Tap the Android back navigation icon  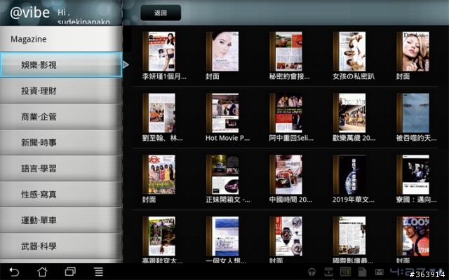pyautogui.click(x=14, y=272)
